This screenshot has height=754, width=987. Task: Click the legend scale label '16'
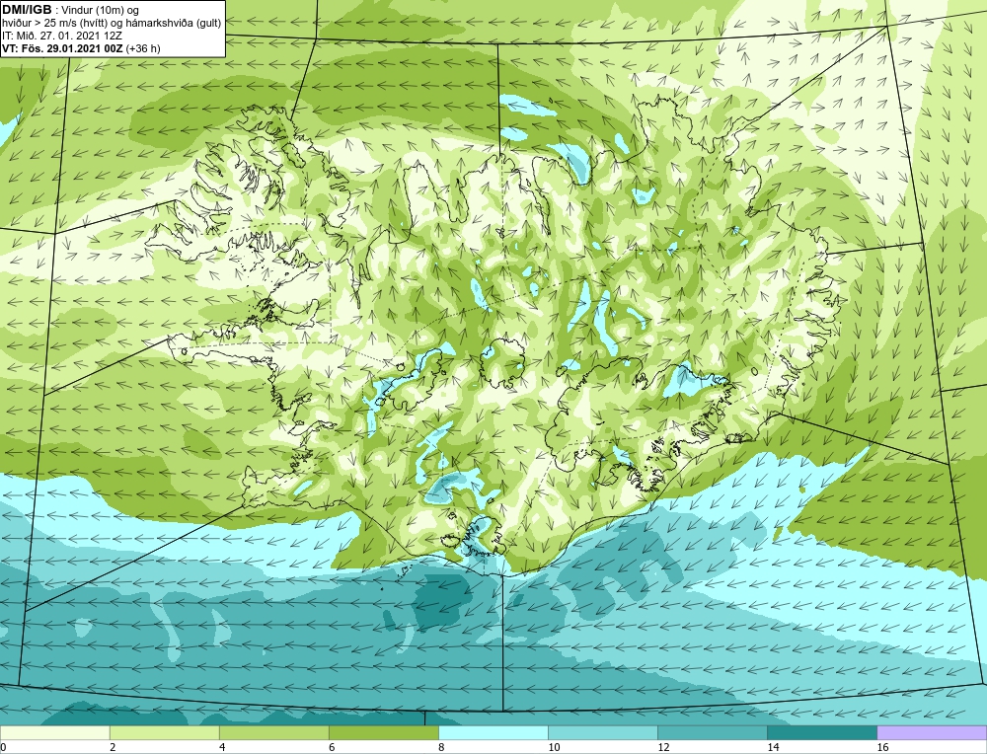[x=882, y=747]
